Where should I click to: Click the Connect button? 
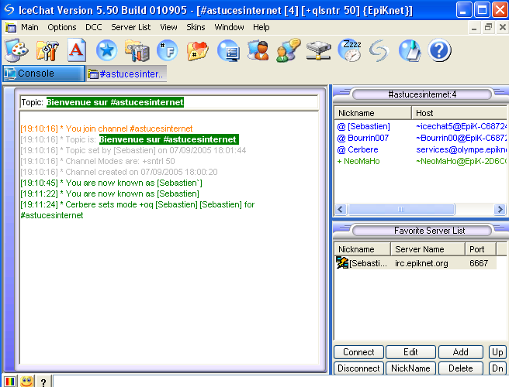click(358, 352)
